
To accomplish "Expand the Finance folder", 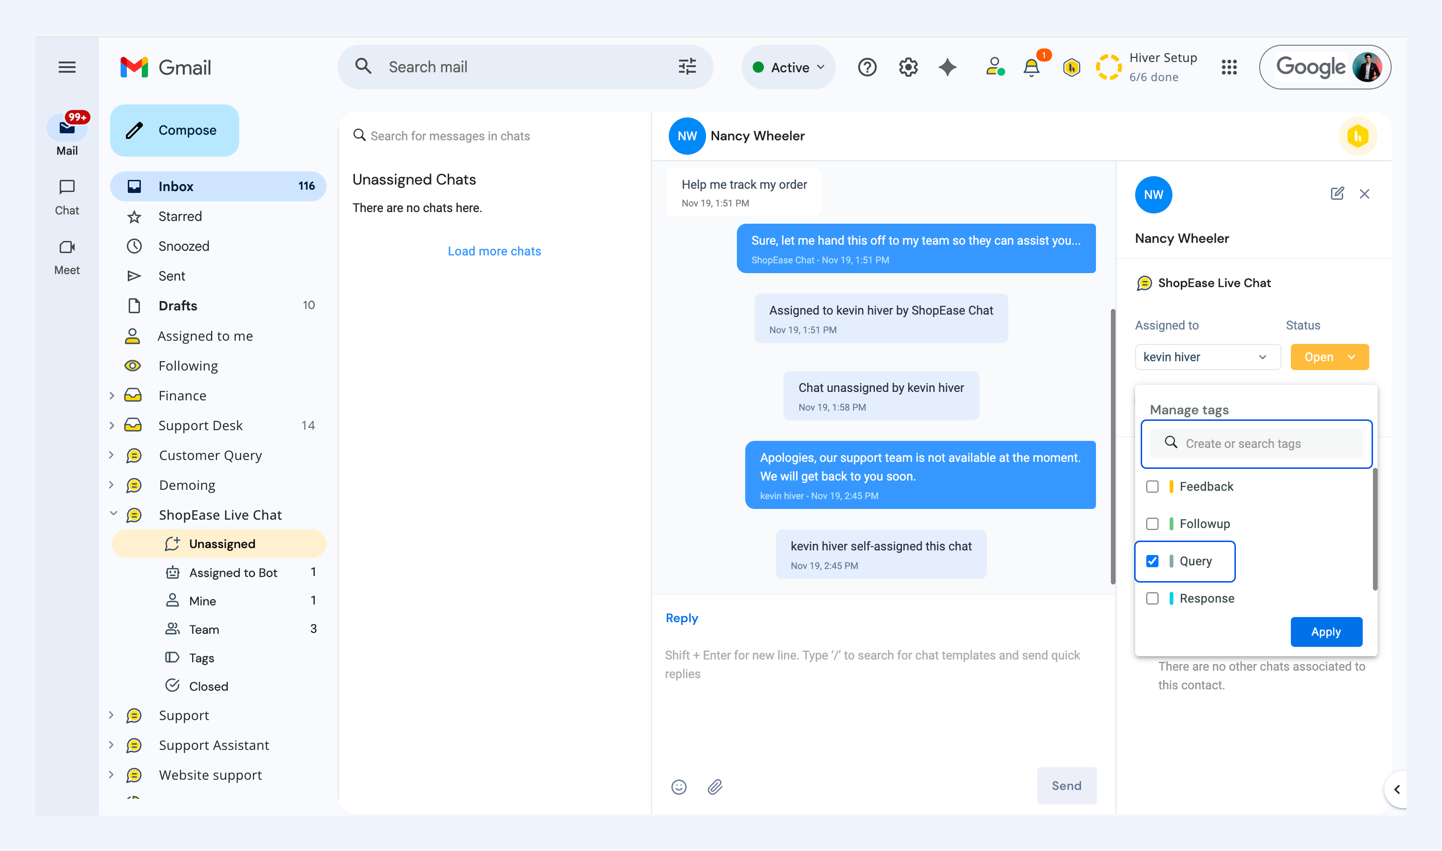I will [x=112, y=395].
